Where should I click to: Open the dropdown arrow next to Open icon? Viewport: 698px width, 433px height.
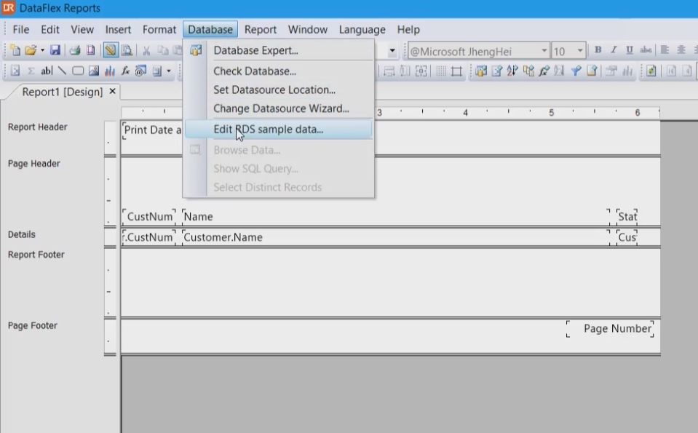[x=42, y=51]
